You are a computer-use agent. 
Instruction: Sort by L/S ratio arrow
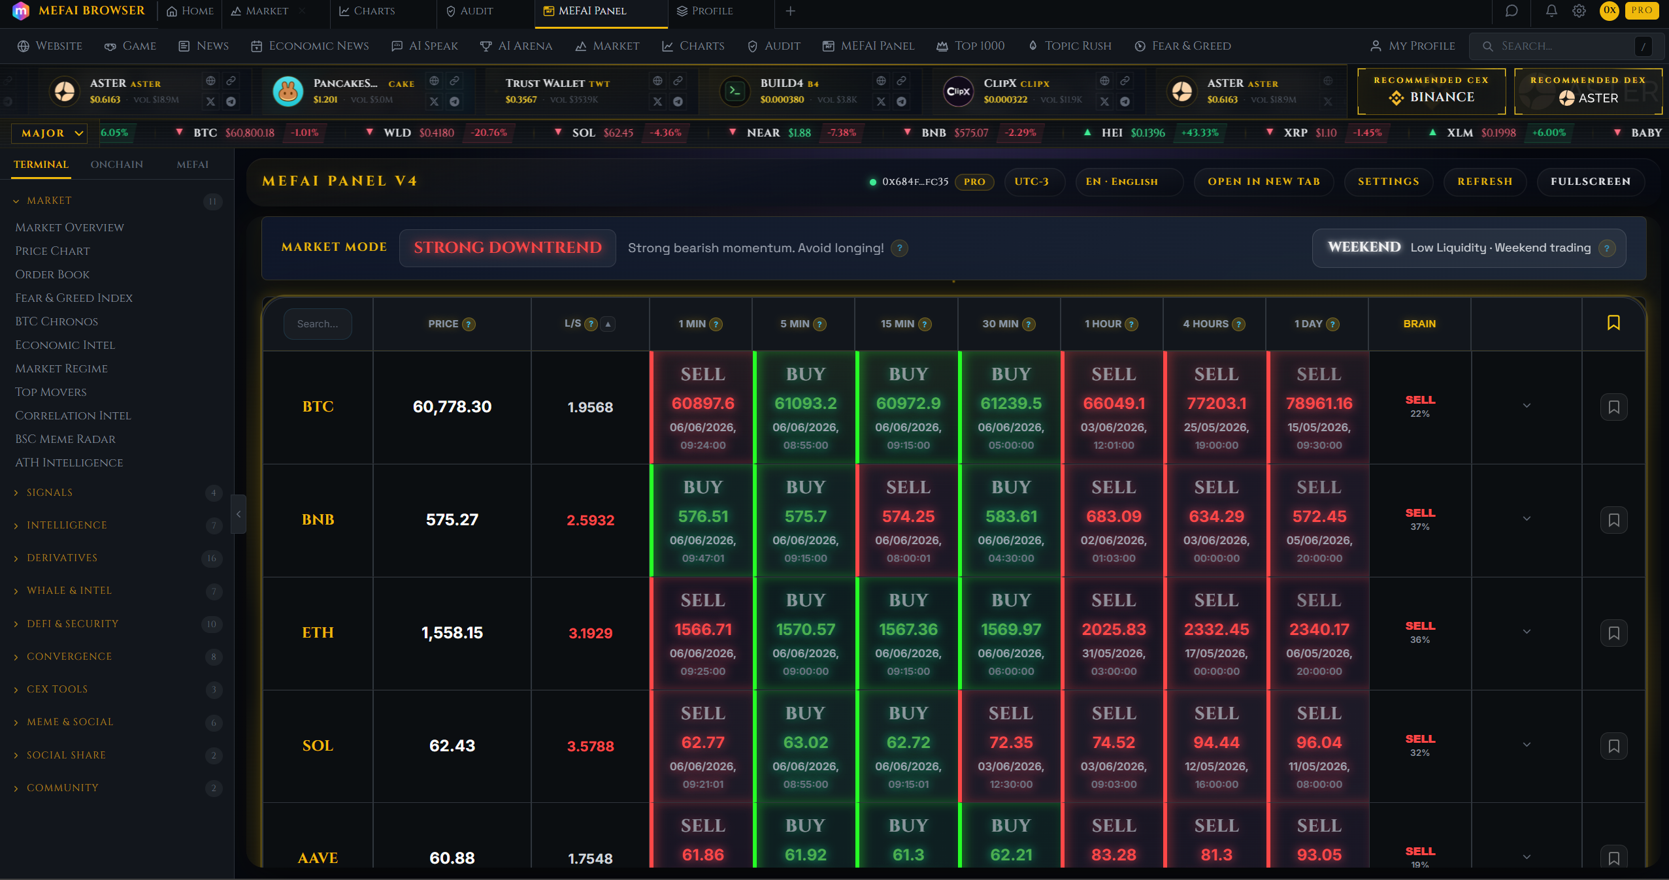pos(608,324)
